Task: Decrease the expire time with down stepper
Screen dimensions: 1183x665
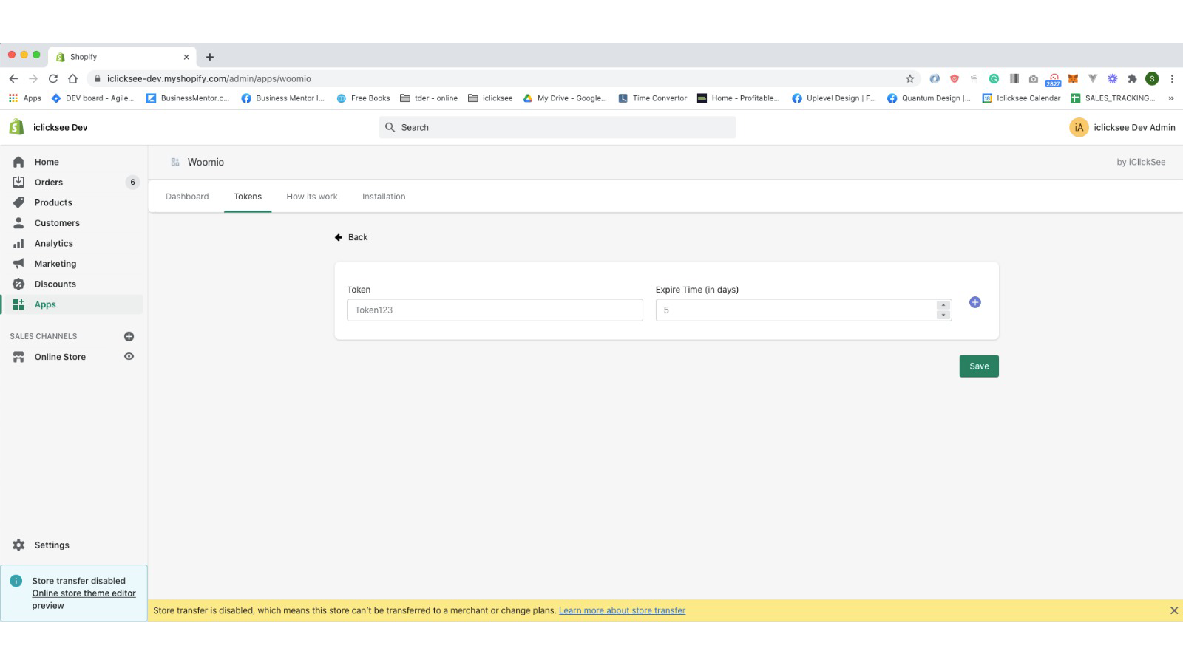Action: pos(943,316)
